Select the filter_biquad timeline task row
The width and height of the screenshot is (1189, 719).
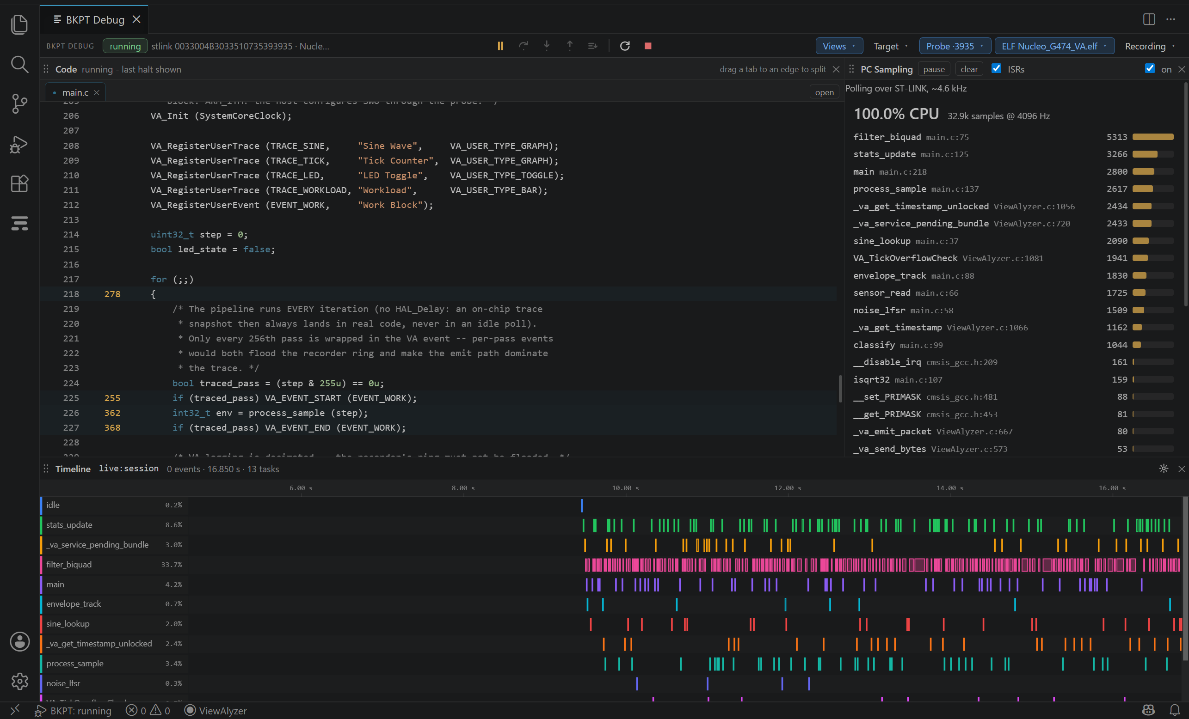114,564
